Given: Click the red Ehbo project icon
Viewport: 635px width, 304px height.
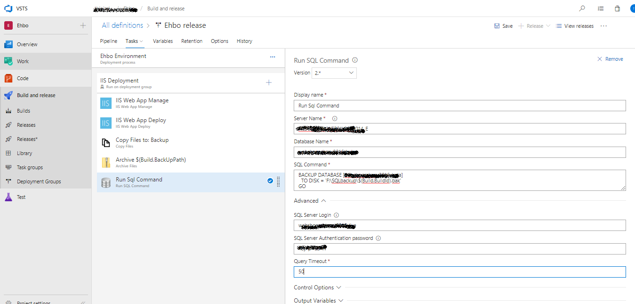Looking at the screenshot, I should 8,25.
